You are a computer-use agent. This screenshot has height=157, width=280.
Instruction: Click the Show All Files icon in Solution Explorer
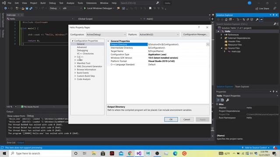click(x=252, y=19)
